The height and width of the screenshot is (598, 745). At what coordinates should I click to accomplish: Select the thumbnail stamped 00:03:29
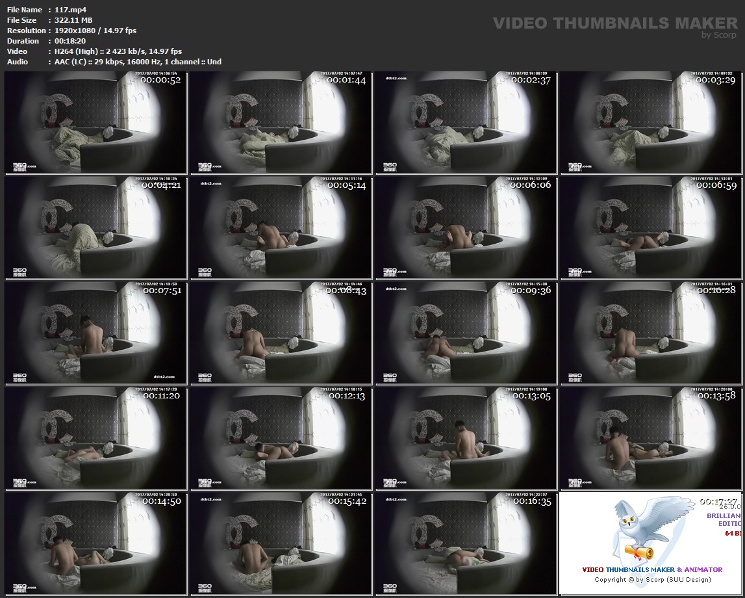pyautogui.click(x=651, y=123)
